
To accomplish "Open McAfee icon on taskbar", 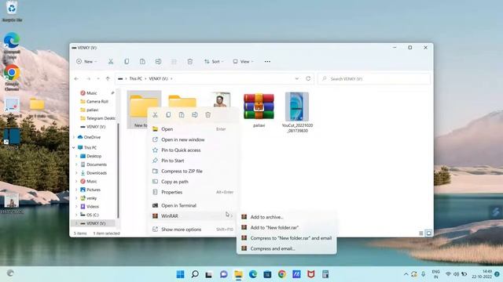I will click(311, 274).
